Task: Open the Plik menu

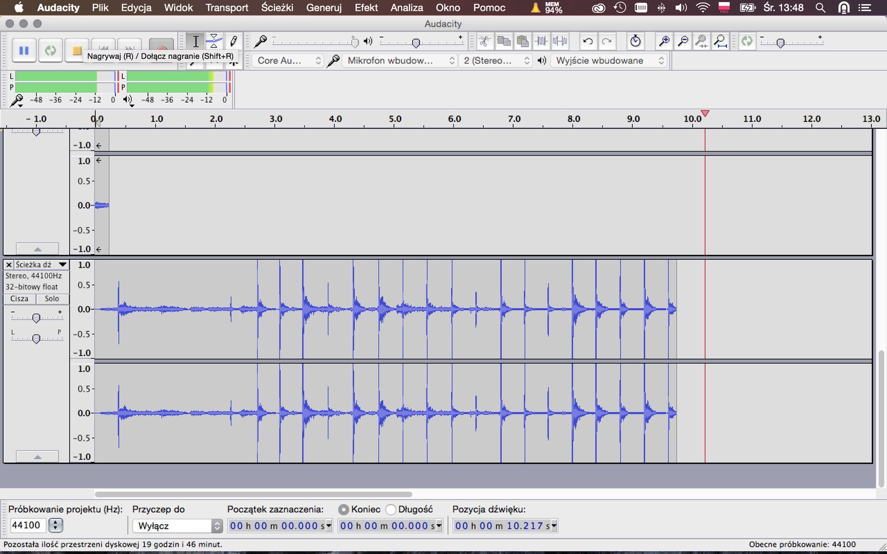Action: tap(100, 7)
